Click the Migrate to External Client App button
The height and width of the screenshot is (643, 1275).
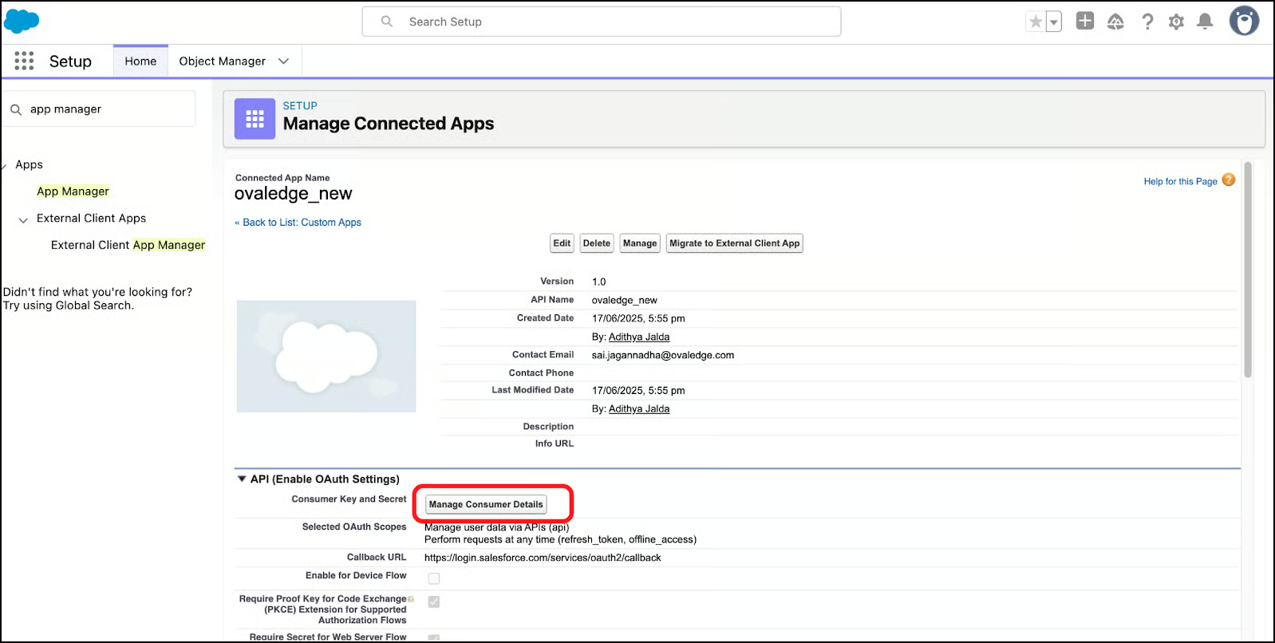pyautogui.click(x=734, y=243)
